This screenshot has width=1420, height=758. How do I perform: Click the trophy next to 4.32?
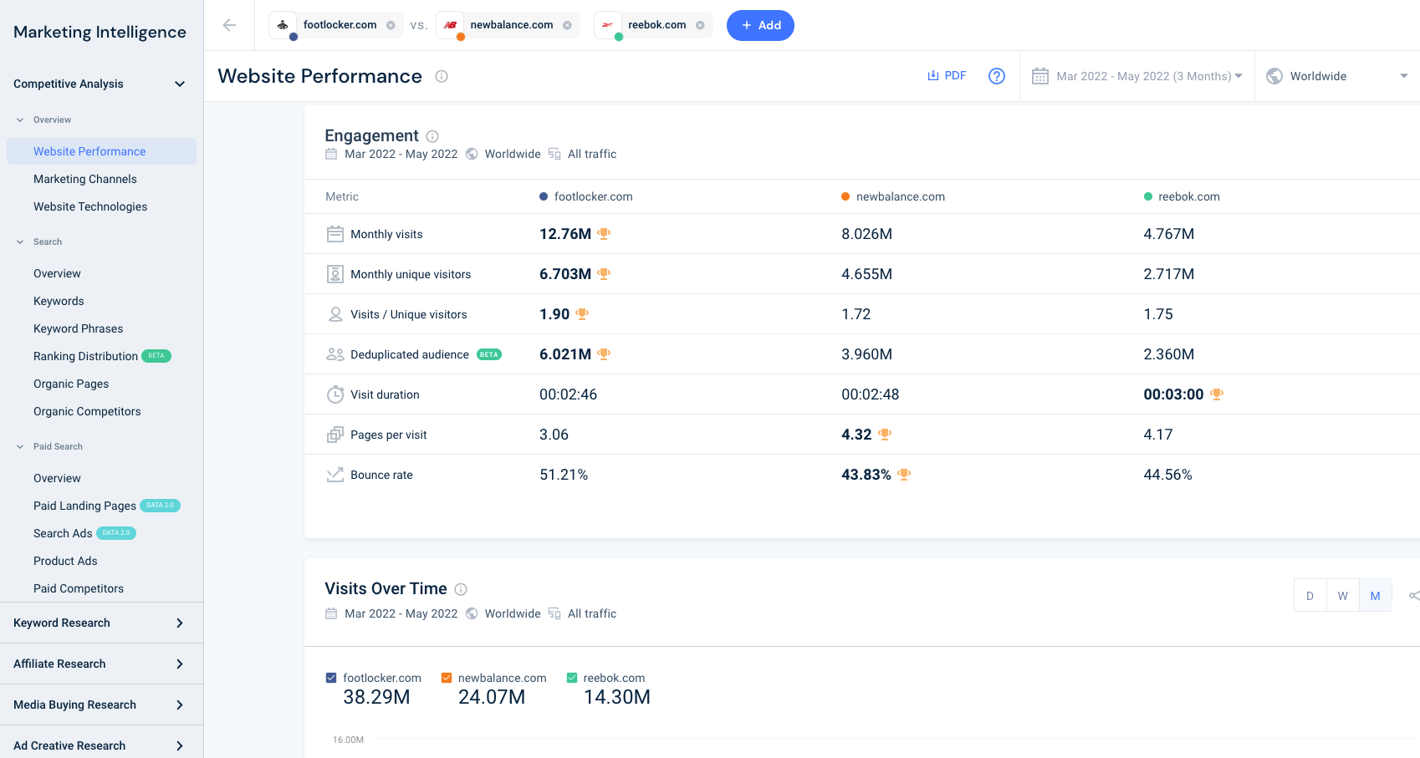pos(885,435)
